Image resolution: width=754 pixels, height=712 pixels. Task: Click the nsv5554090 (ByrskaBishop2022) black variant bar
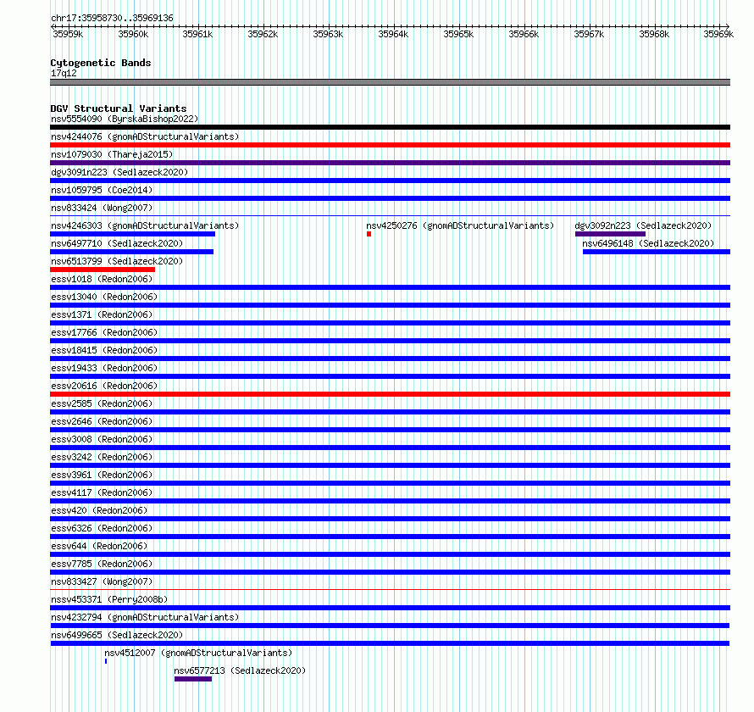coord(390,127)
